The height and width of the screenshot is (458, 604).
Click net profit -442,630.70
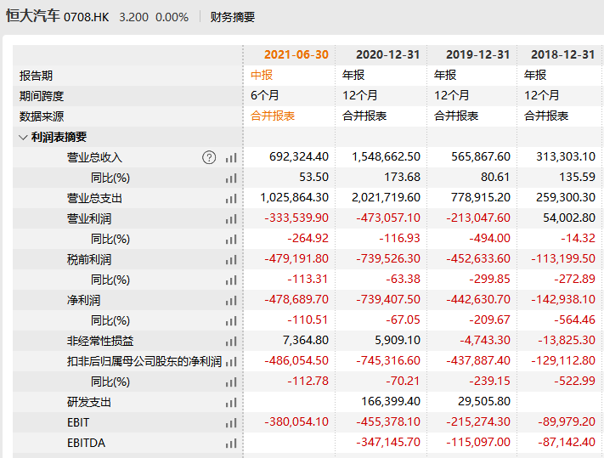tap(478, 300)
